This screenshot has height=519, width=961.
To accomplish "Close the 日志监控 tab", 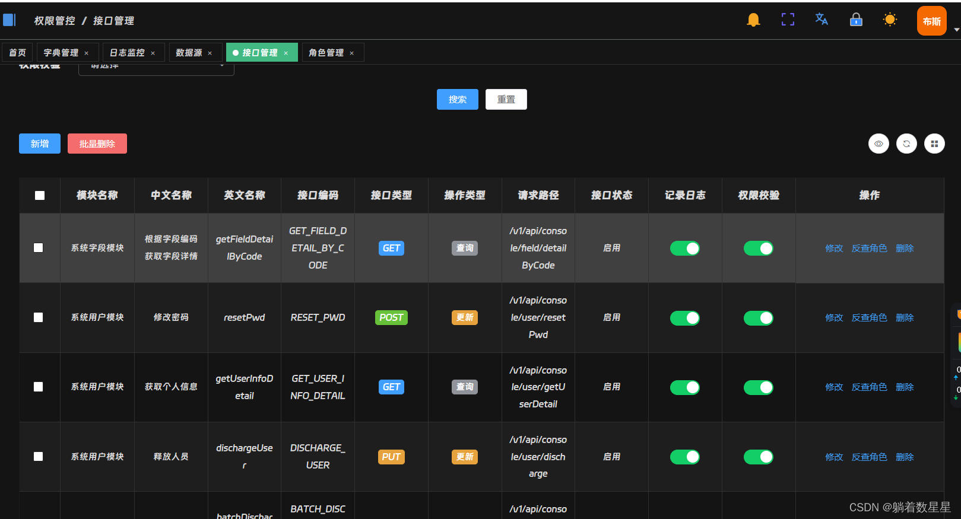I will 153,53.
